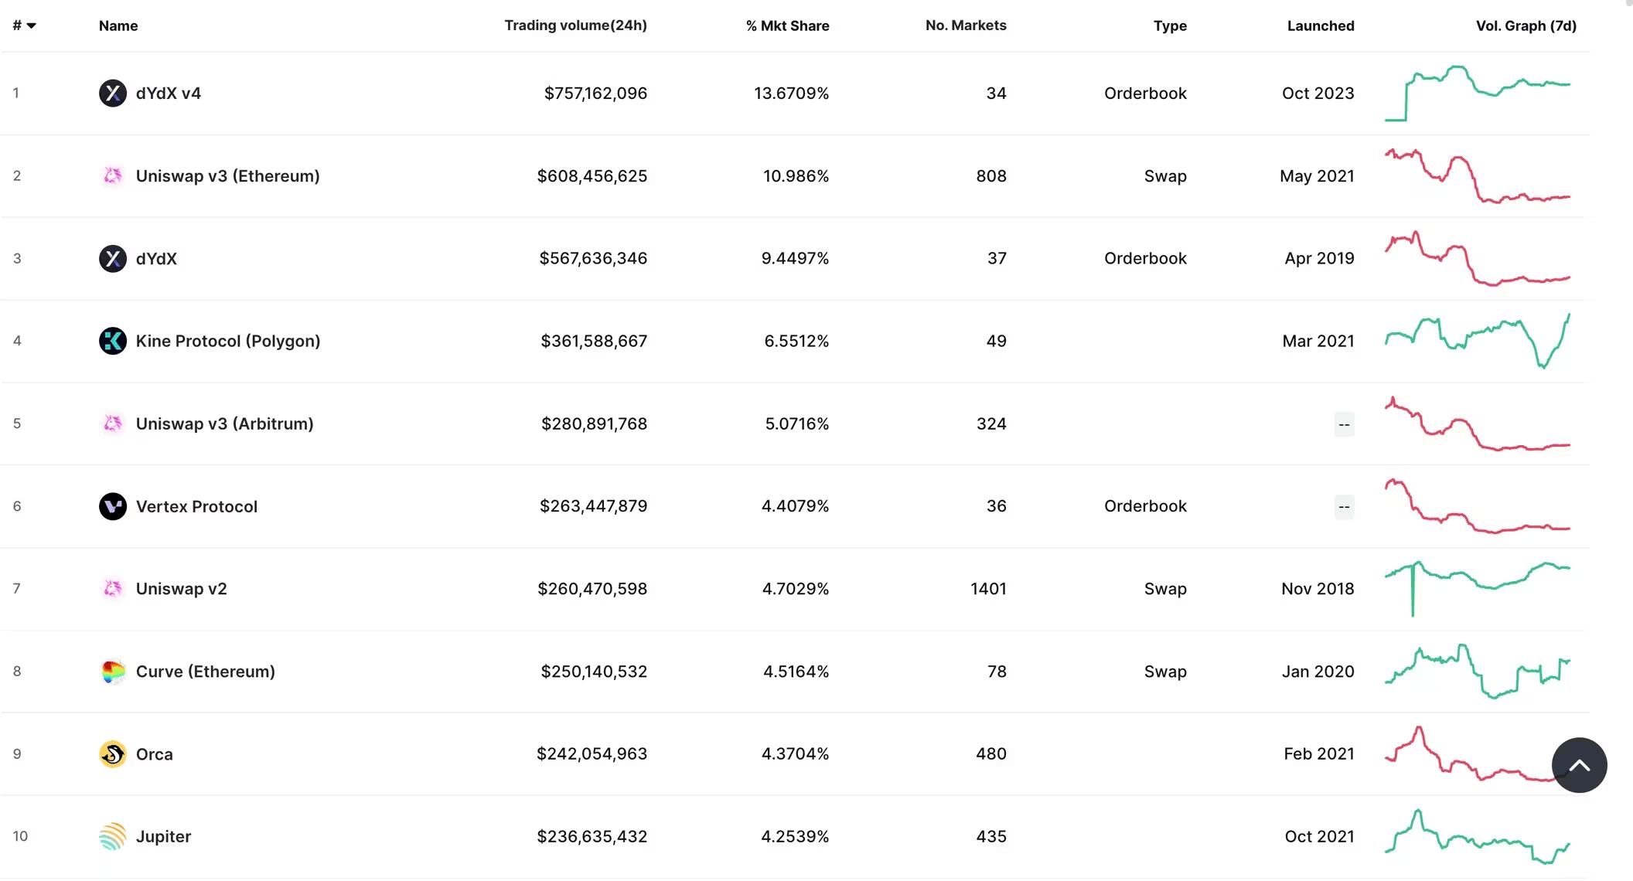Click the Vertex Protocol logo icon
Image resolution: width=1633 pixels, height=881 pixels.
113,506
